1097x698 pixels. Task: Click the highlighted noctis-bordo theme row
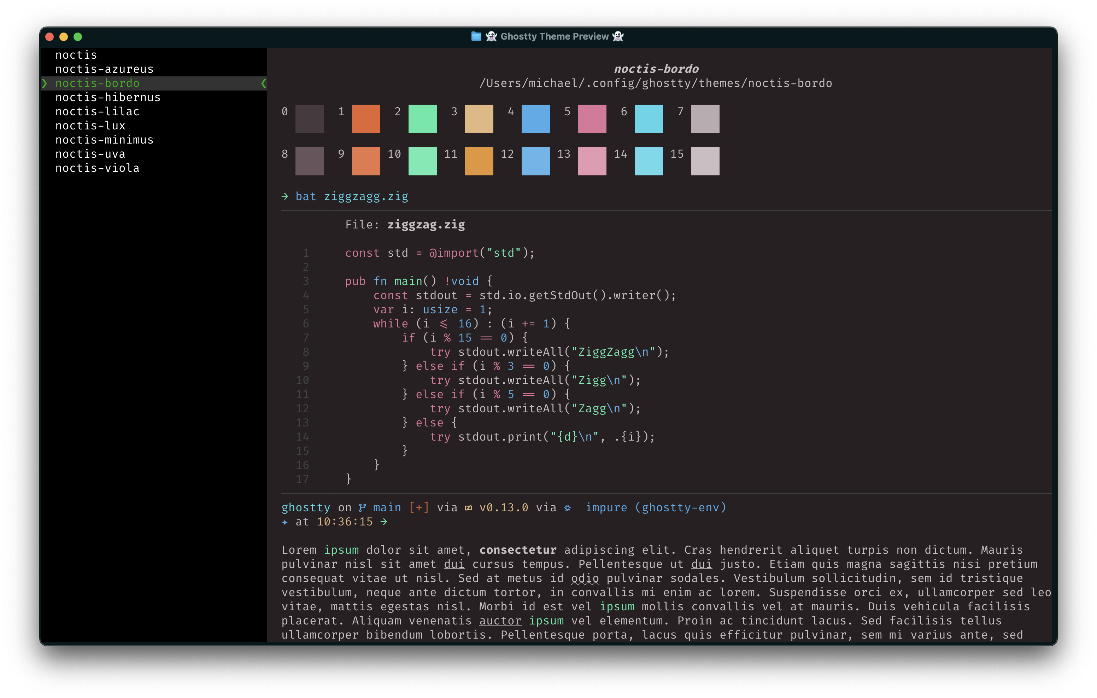(154, 83)
